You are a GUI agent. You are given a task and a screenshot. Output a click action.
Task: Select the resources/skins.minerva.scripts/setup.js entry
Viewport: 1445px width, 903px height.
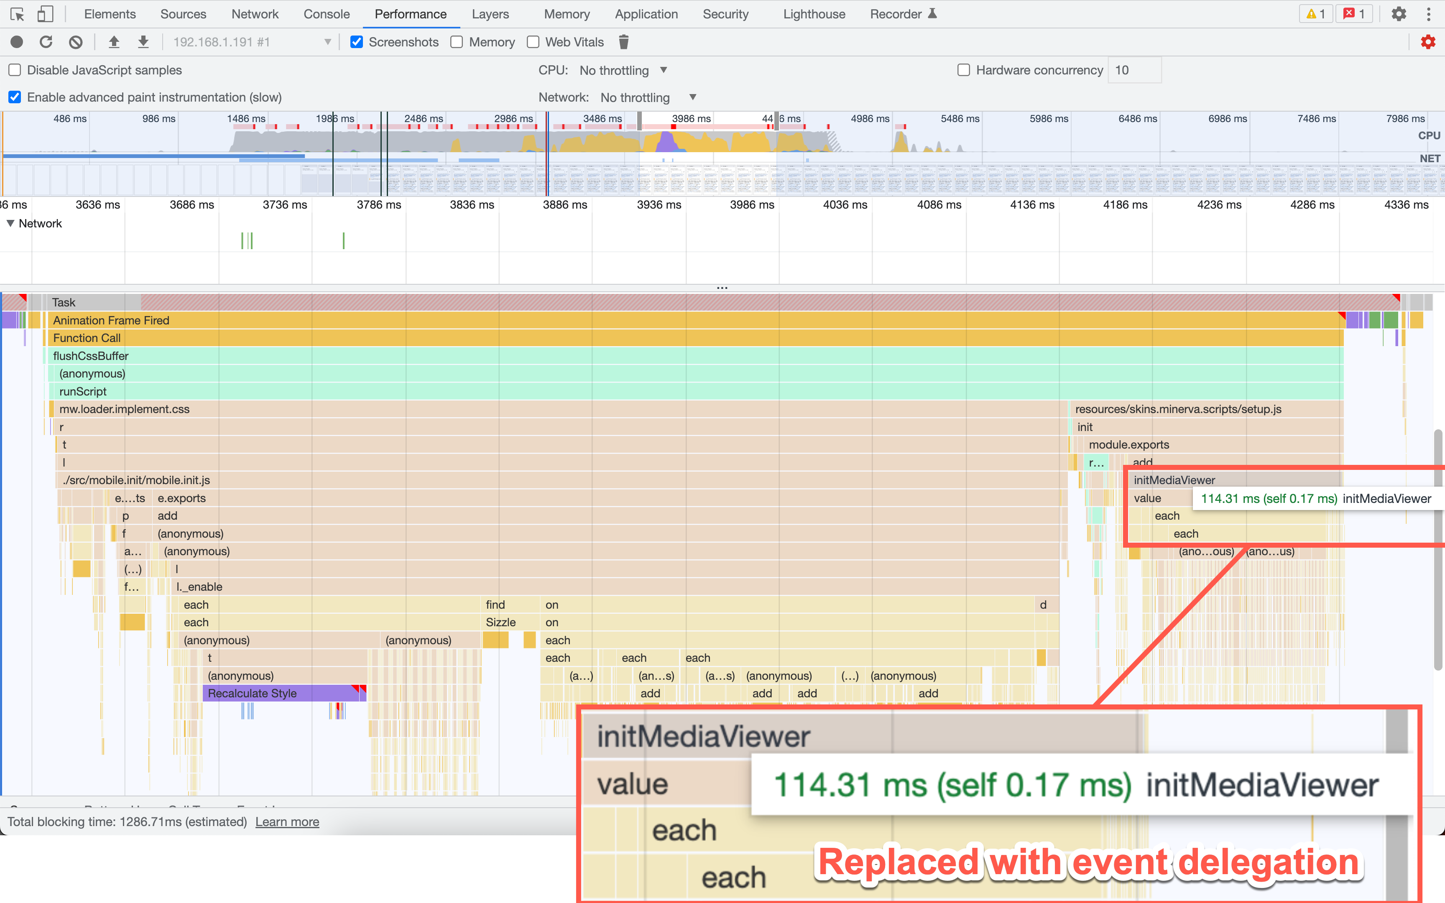click(x=1207, y=409)
